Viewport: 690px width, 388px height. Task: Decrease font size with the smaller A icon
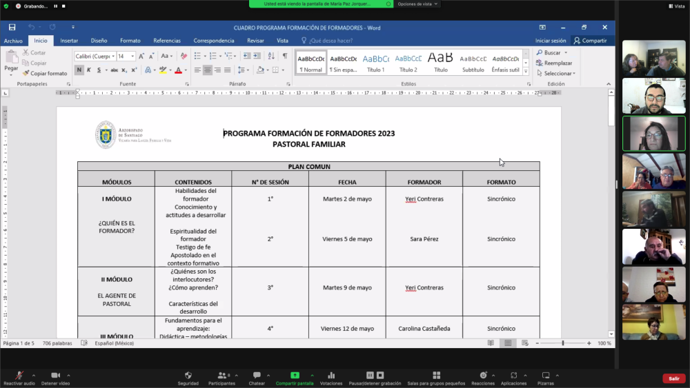click(151, 56)
